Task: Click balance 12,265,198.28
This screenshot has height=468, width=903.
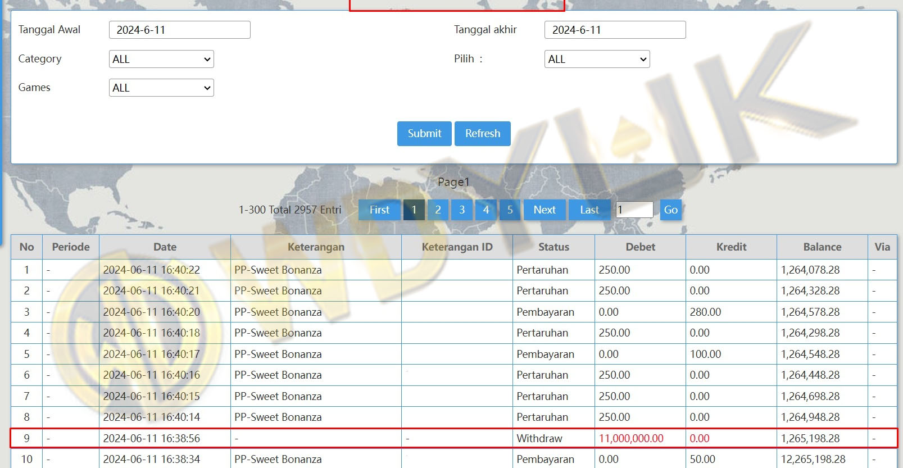Action: (x=813, y=459)
